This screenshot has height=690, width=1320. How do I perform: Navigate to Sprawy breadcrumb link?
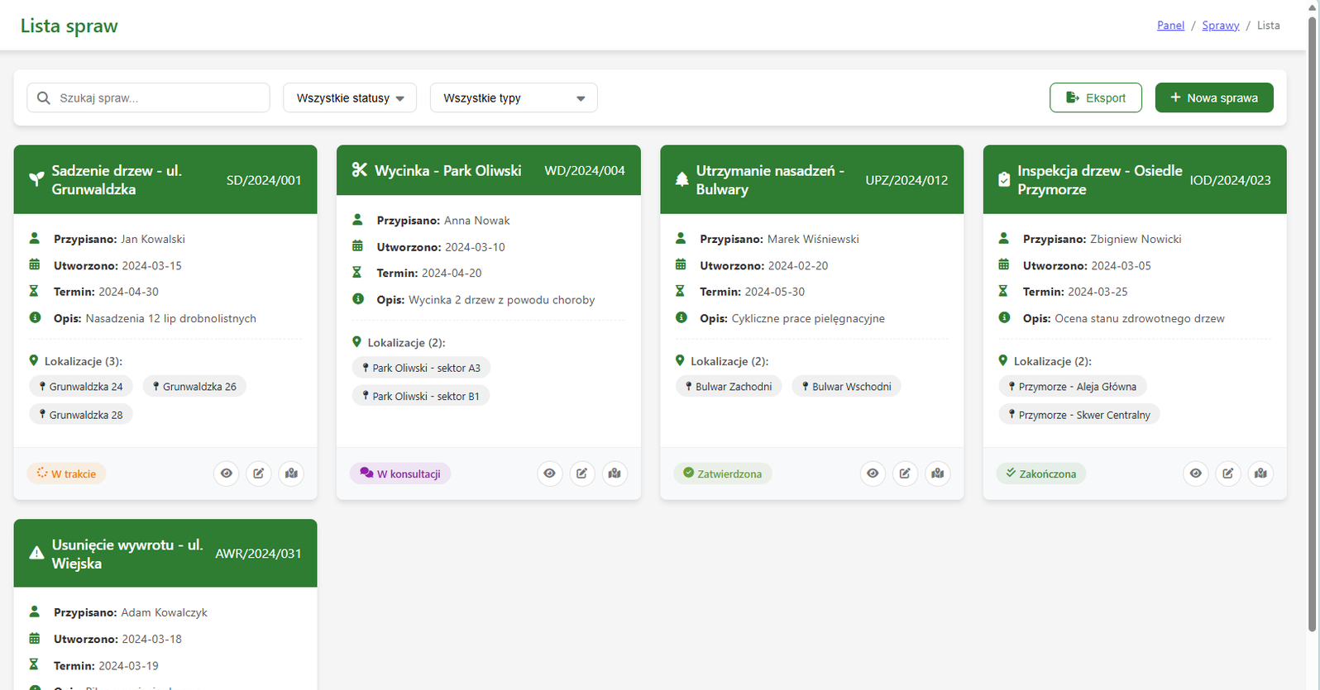tap(1220, 26)
